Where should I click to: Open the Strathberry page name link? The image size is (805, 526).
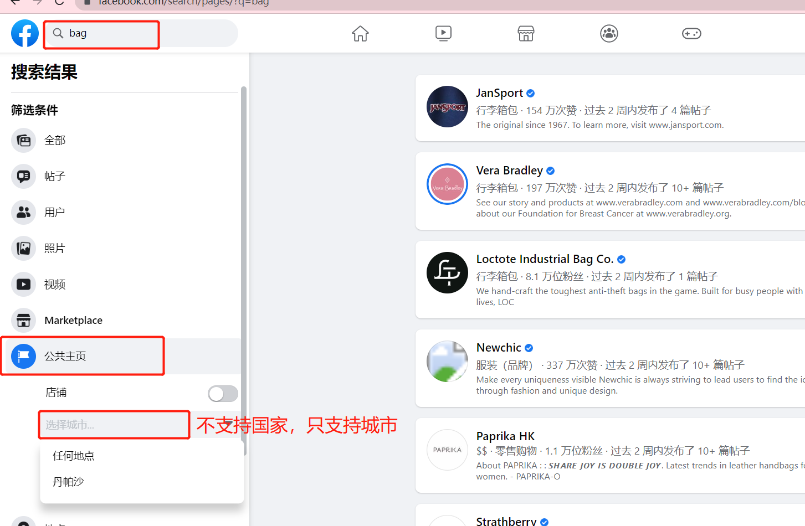(506, 522)
